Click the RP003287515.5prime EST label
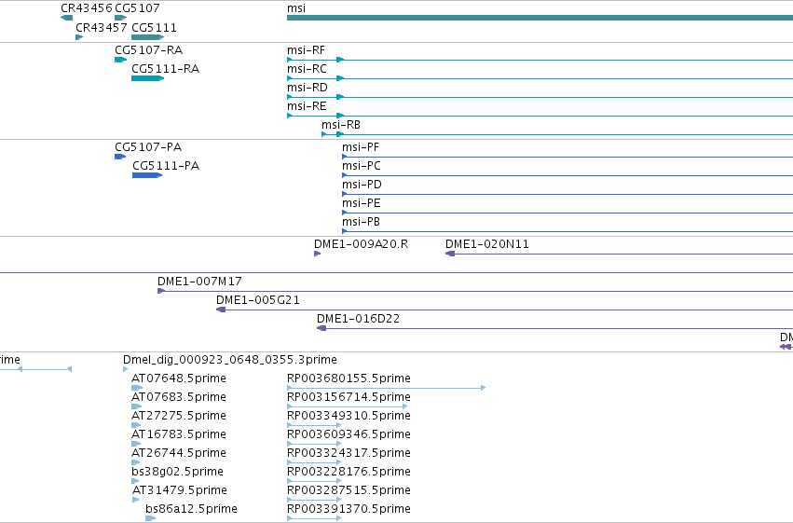 point(349,490)
